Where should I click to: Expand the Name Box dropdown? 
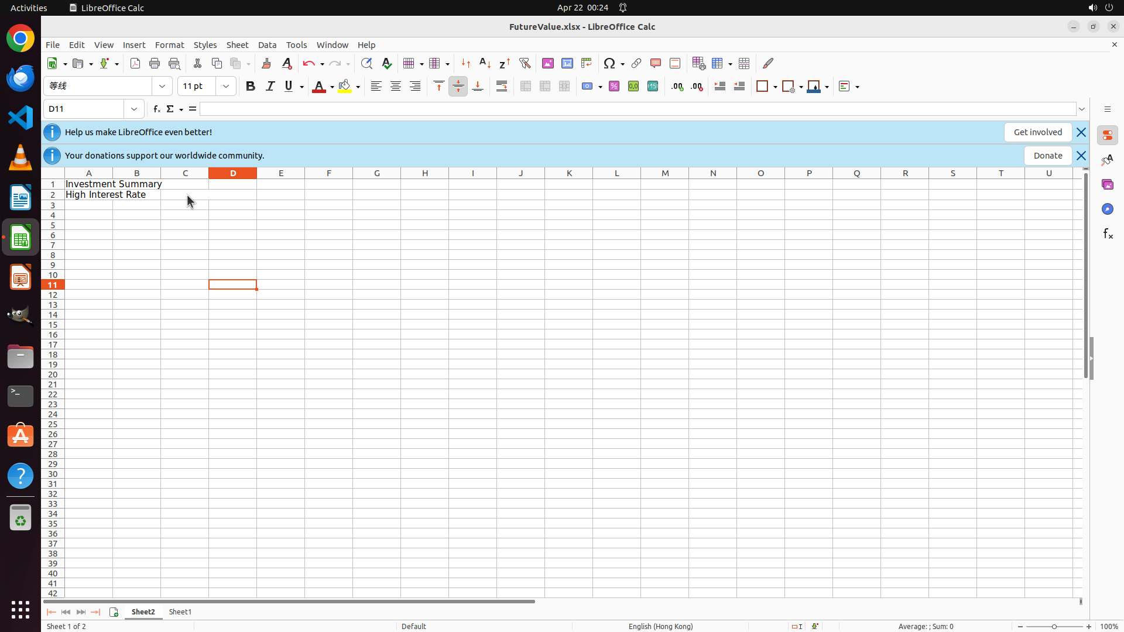pyautogui.click(x=134, y=109)
